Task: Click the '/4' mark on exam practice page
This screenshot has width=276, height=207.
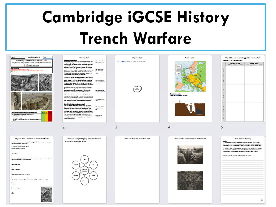Action: (261, 200)
